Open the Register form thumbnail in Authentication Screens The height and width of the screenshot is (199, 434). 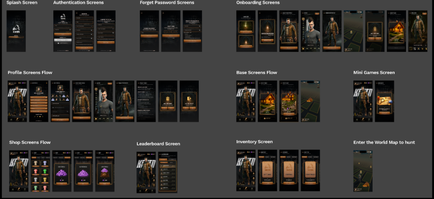[84, 31]
